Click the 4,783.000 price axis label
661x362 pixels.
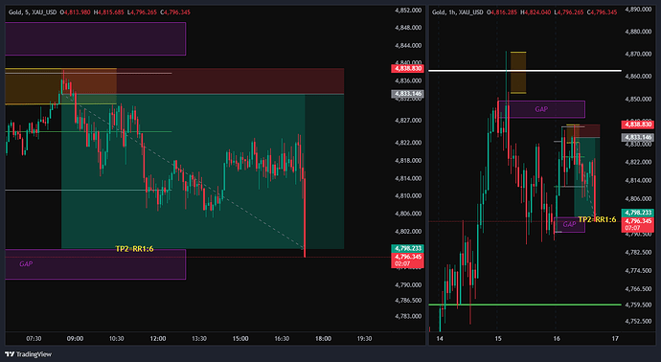(408, 316)
